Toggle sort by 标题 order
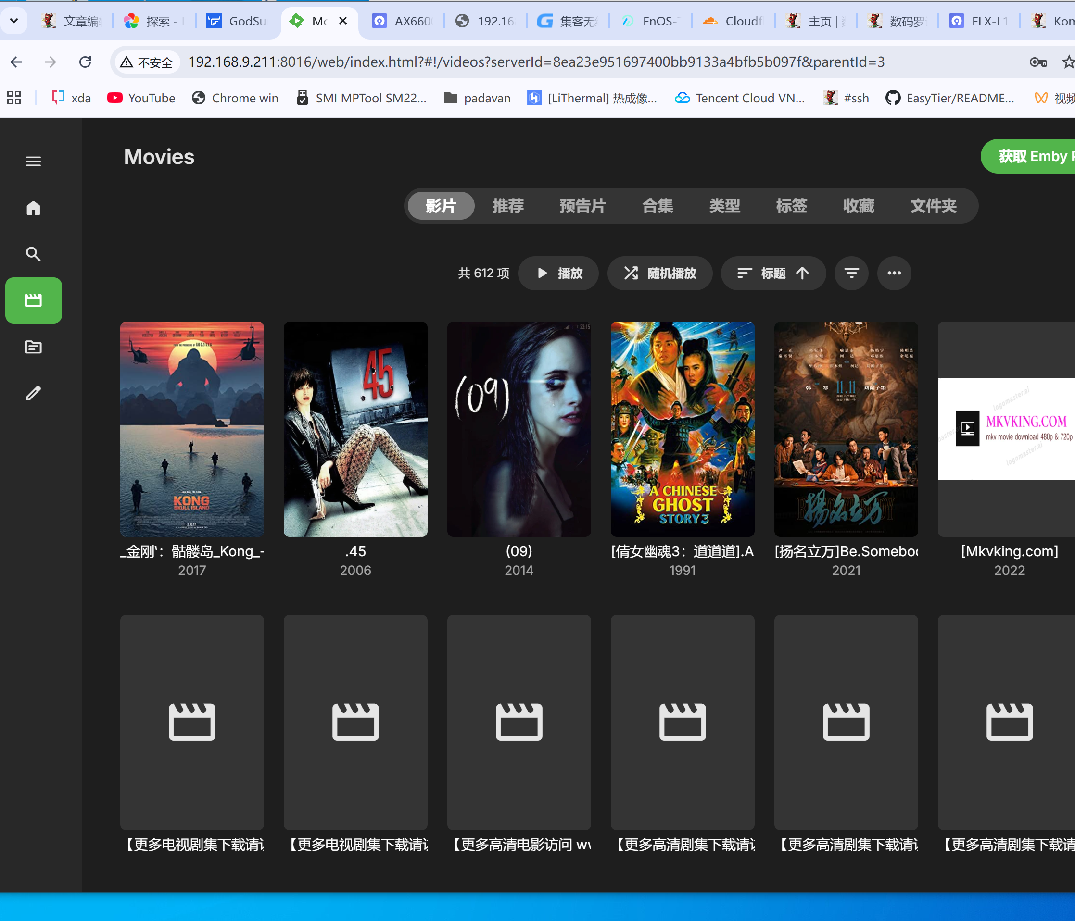 [772, 273]
